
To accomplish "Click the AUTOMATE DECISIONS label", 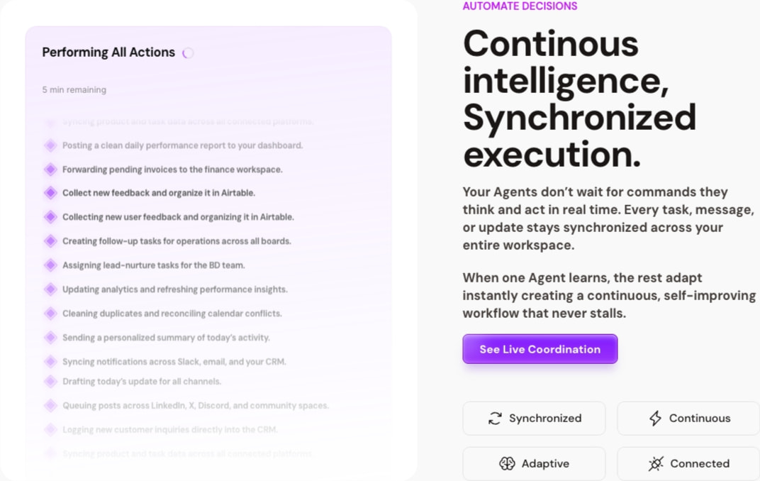I will [x=520, y=6].
